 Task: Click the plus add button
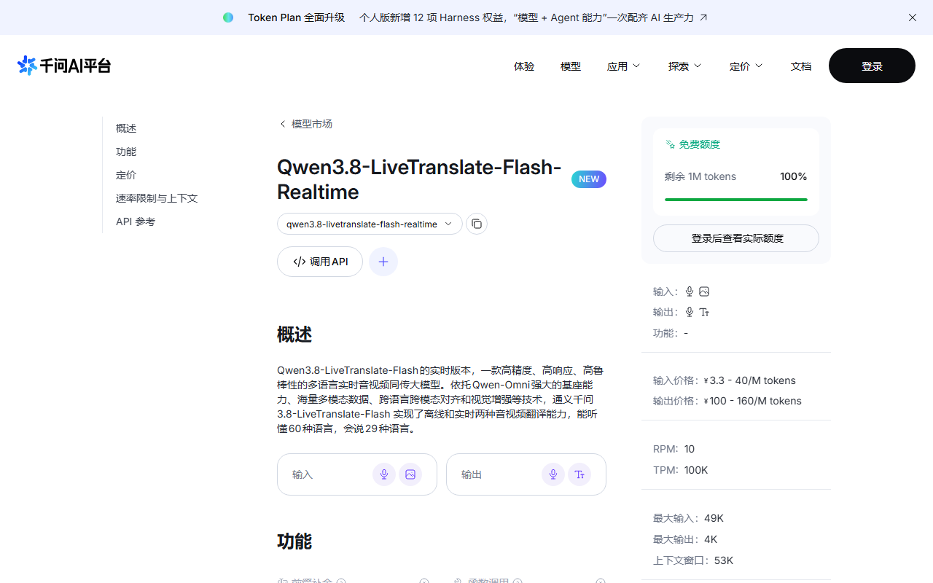[x=383, y=262]
